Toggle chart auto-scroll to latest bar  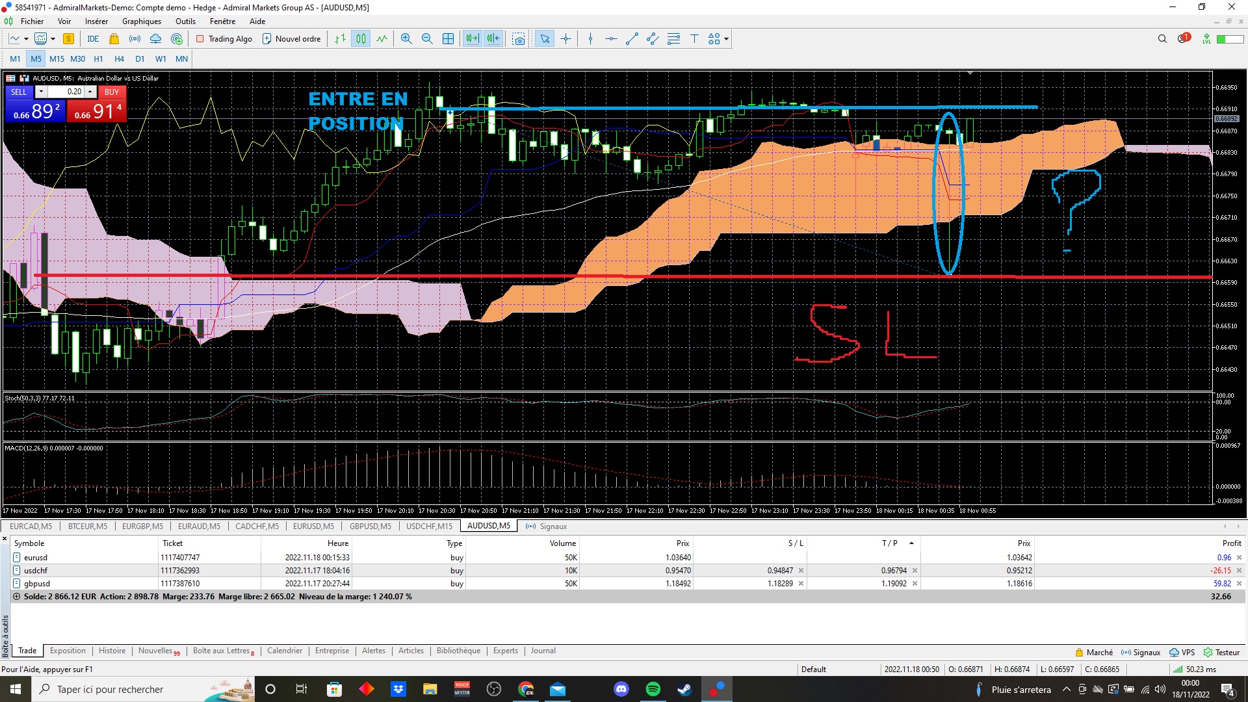coord(473,39)
